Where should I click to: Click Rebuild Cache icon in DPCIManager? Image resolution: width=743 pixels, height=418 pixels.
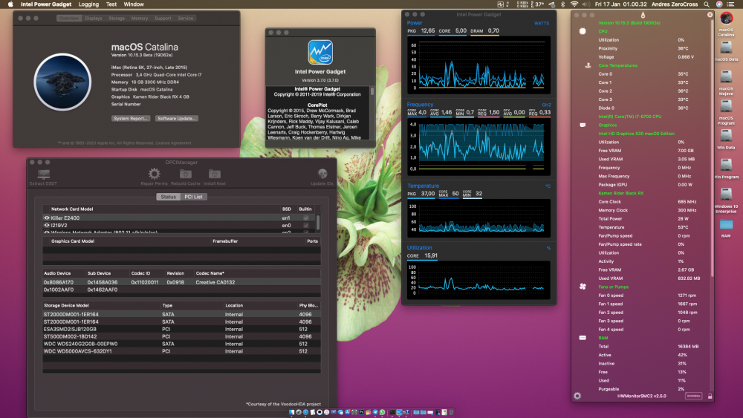click(185, 174)
